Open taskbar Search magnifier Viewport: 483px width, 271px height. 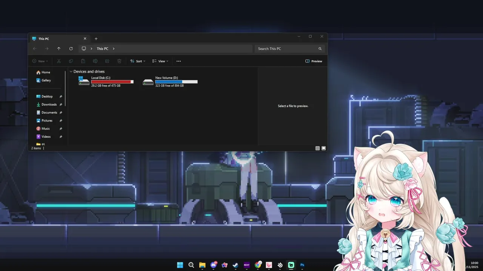tap(191, 265)
